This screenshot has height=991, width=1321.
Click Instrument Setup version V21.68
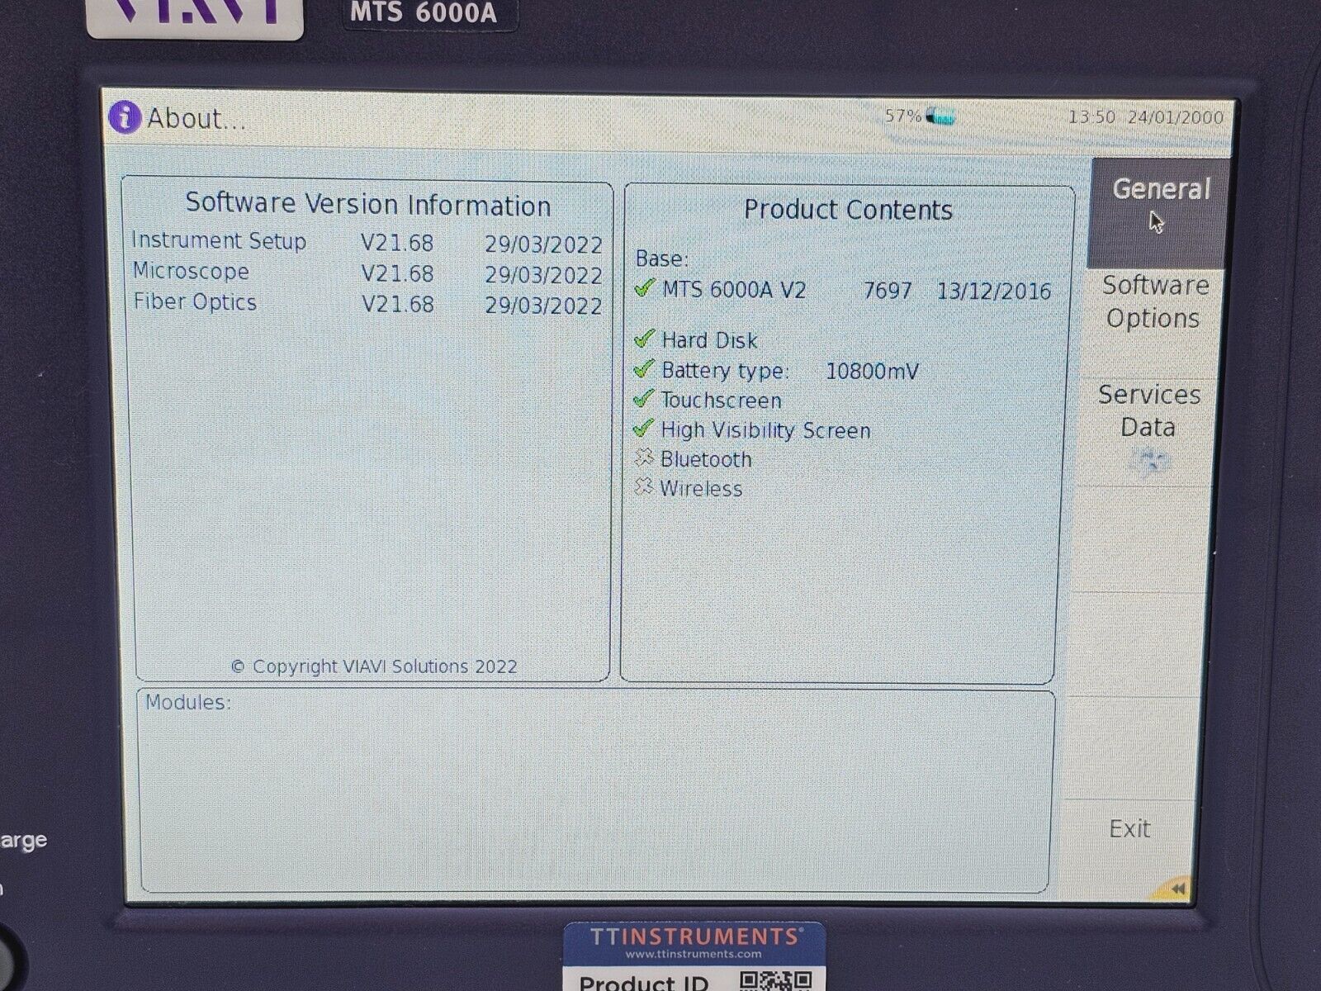[397, 243]
